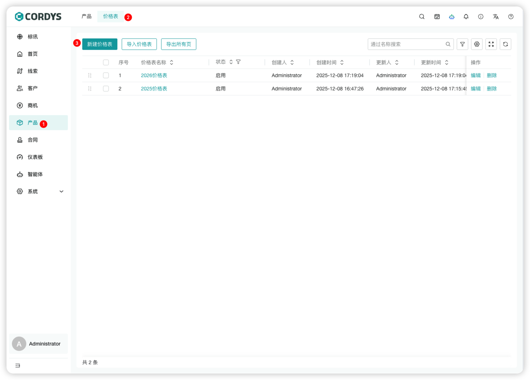Open table column settings gear icon
530x380 pixels.
click(477, 44)
